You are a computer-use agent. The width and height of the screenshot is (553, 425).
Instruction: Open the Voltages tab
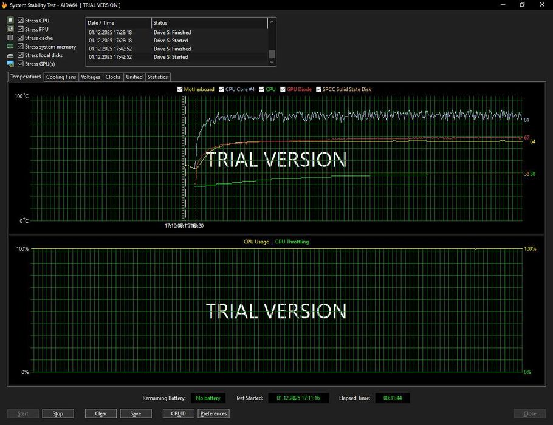point(91,77)
